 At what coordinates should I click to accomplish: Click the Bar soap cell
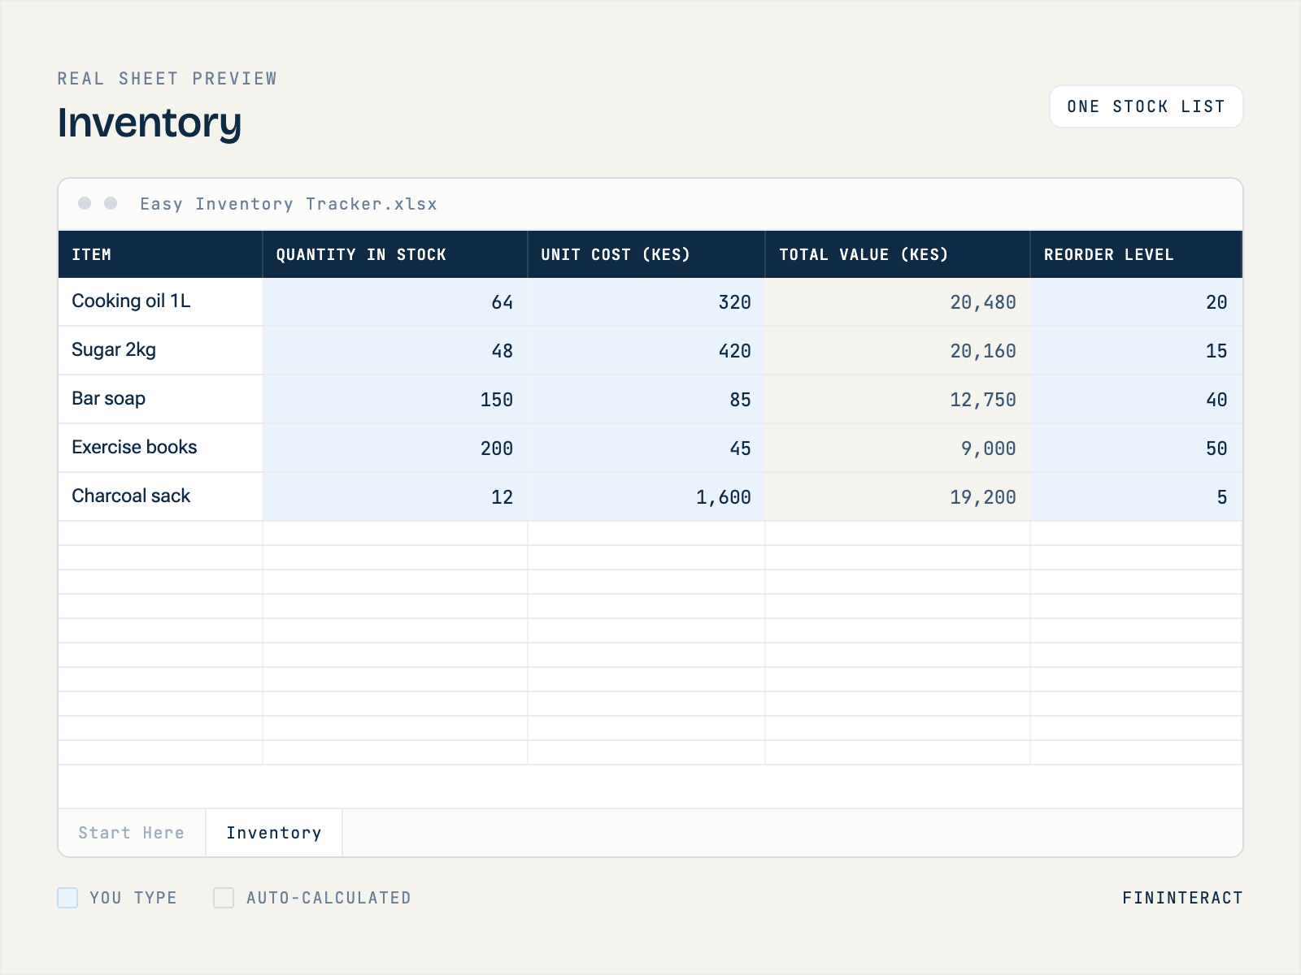(160, 399)
